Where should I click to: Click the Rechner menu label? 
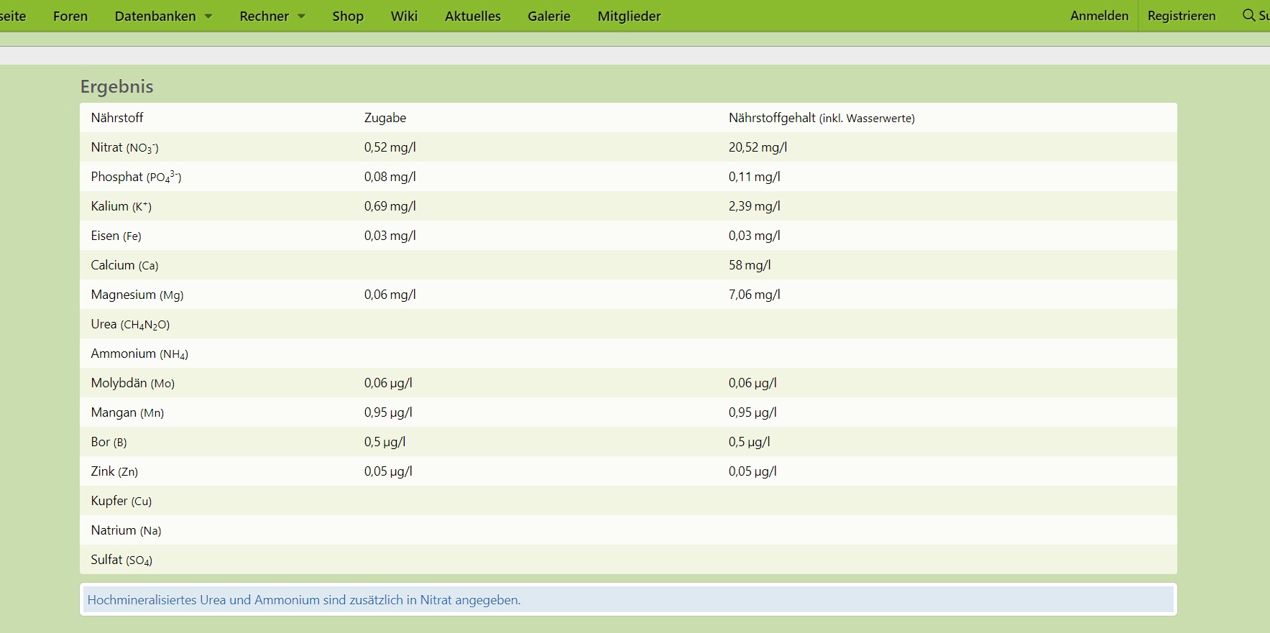264,16
